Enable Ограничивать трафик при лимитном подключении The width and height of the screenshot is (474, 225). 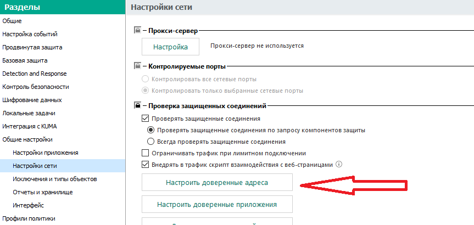tap(146, 153)
